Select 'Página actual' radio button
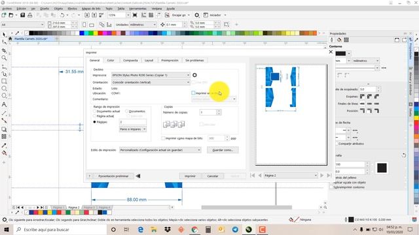 pos(94,116)
